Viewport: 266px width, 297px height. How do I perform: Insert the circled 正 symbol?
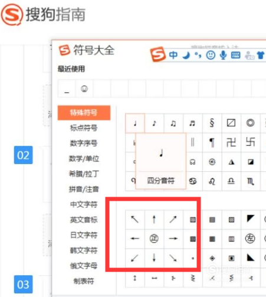(x=154, y=239)
